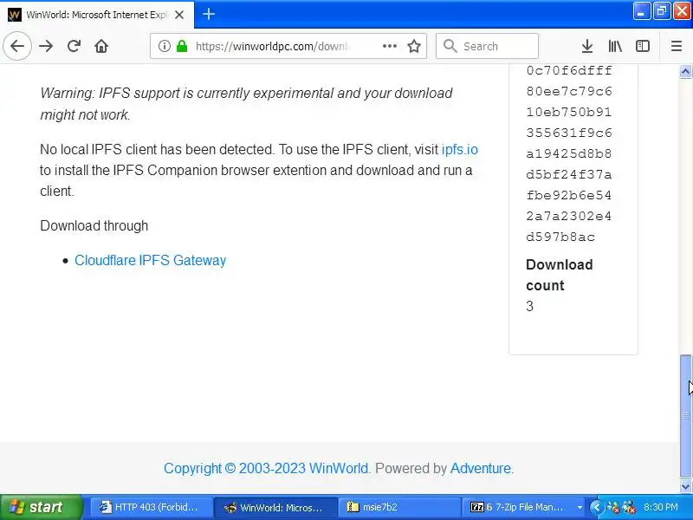Screen dimensions: 693x520
Task: Open a new tab with plus
Action: coord(209,14)
